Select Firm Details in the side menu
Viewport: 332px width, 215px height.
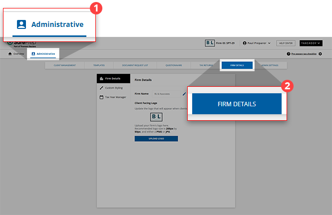(113, 78)
